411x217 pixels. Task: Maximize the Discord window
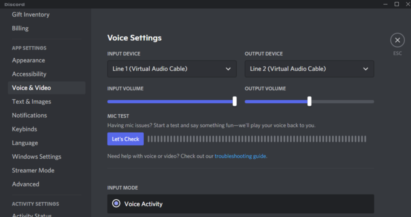click(x=397, y=4)
